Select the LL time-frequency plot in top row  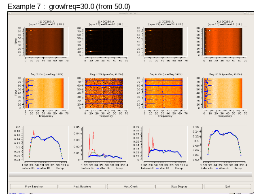click(x=223, y=42)
